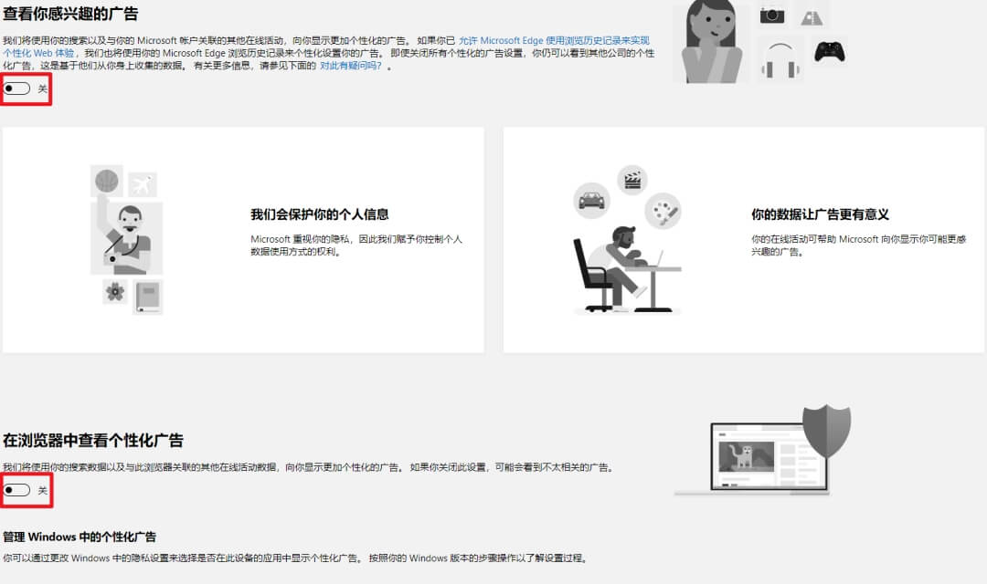Click the Xbox controller icon top right

tap(830, 53)
